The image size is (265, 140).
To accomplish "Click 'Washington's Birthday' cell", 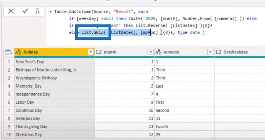I will pos(54,78).
